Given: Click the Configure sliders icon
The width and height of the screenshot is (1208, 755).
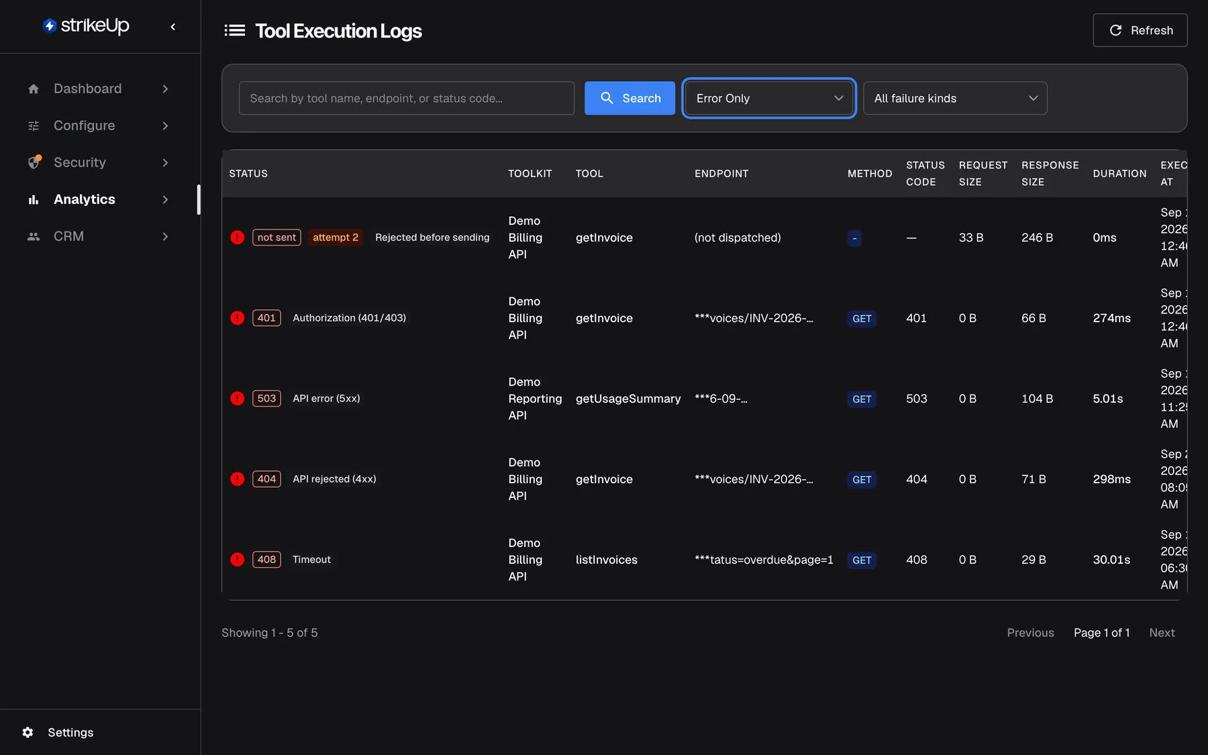Looking at the screenshot, I should pos(34,125).
